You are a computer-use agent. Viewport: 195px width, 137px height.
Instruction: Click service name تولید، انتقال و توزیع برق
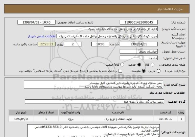118,119
